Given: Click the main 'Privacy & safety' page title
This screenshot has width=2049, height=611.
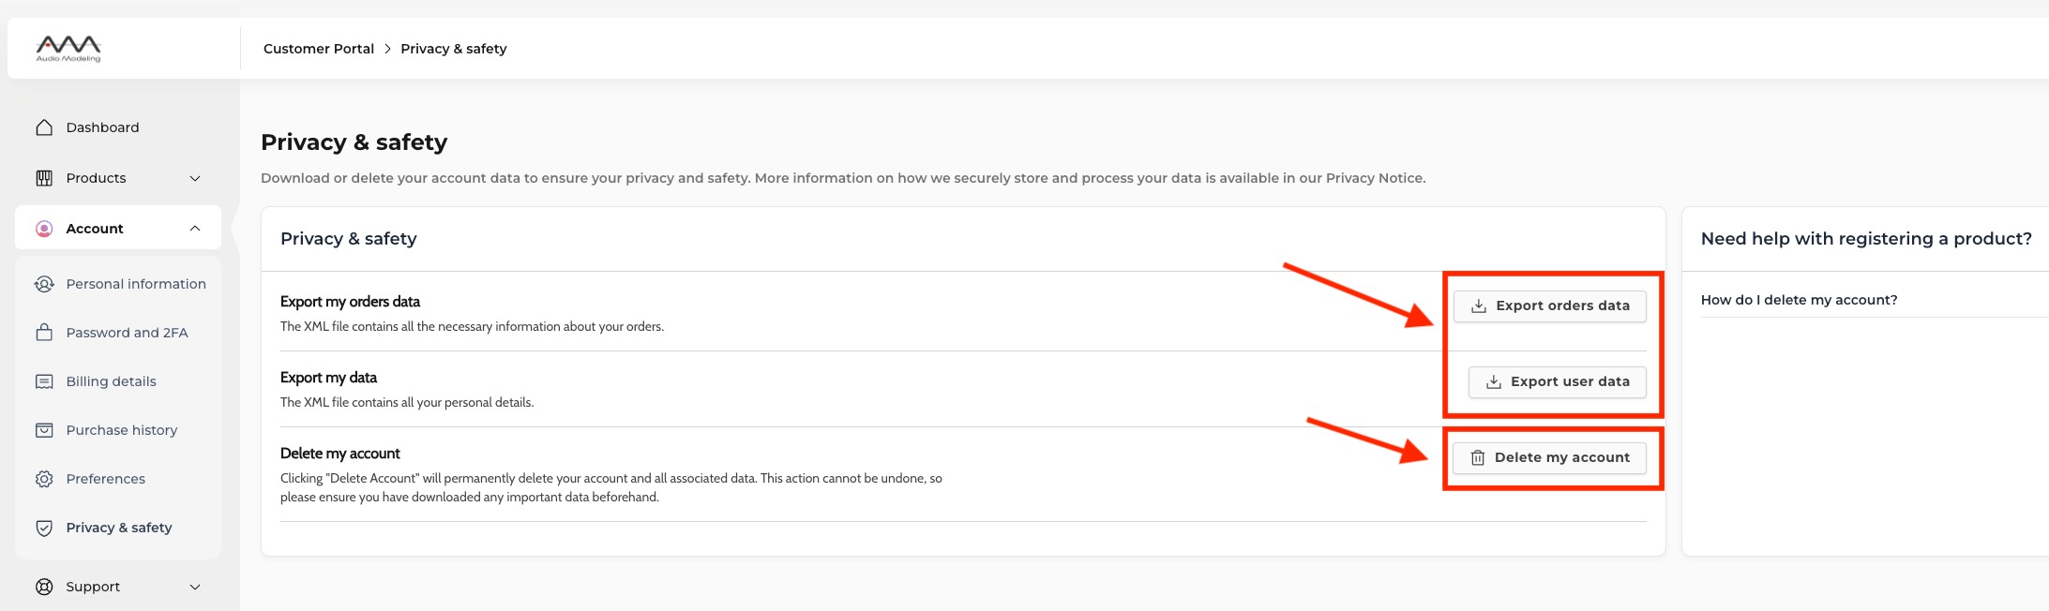Looking at the screenshot, I should (354, 142).
